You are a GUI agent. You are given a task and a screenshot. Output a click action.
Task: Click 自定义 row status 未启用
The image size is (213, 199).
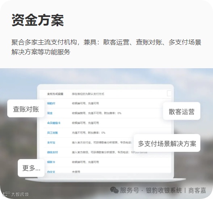click(x=76, y=172)
